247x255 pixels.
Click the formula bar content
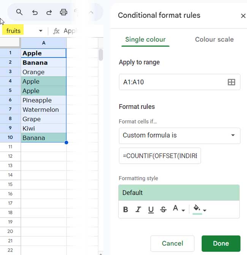tap(70, 31)
